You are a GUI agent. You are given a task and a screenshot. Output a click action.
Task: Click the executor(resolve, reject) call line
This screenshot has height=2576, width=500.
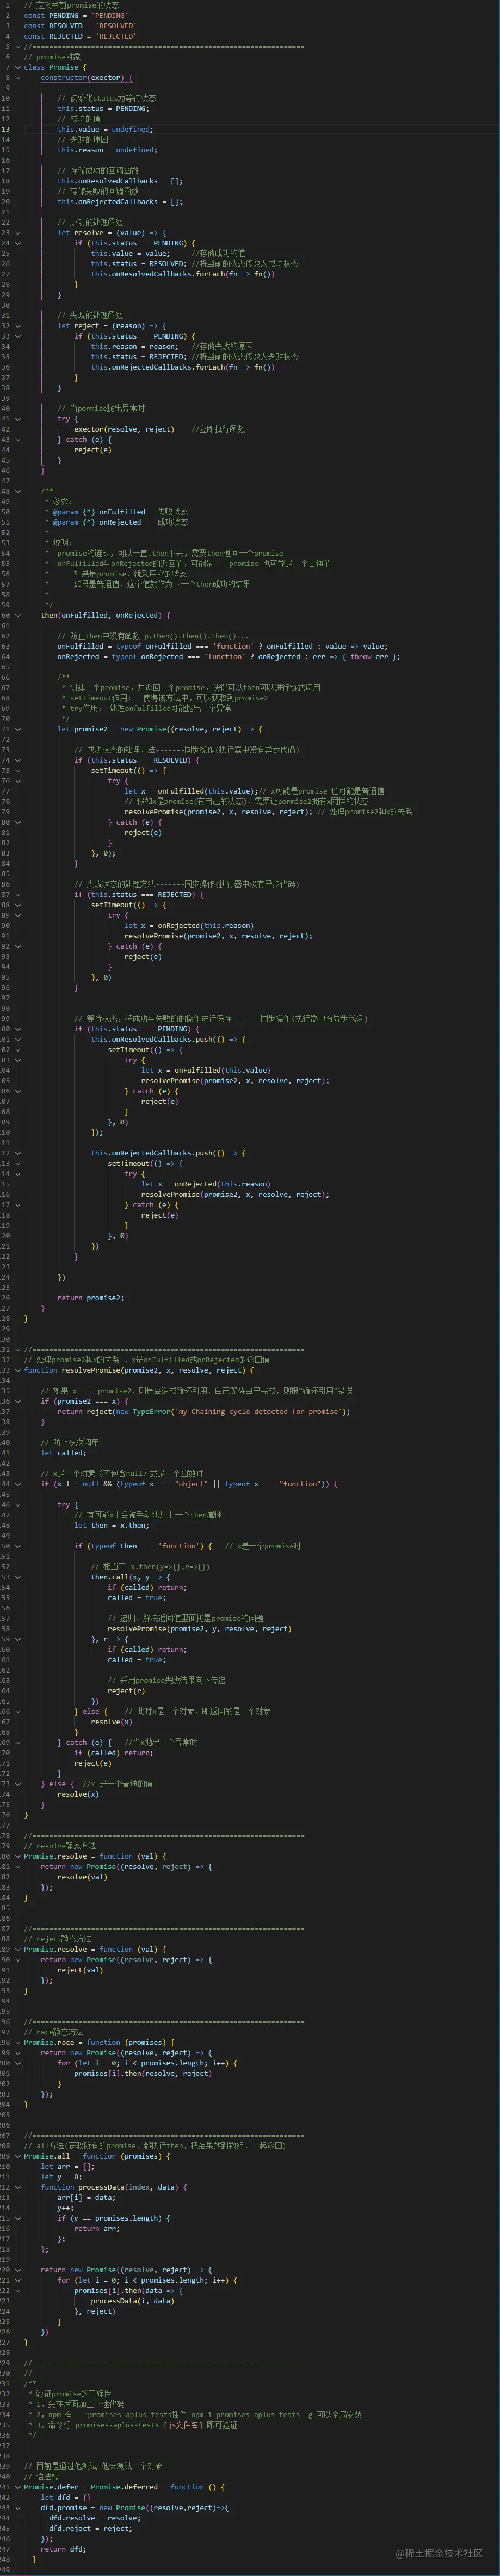pyautogui.click(x=124, y=429)
